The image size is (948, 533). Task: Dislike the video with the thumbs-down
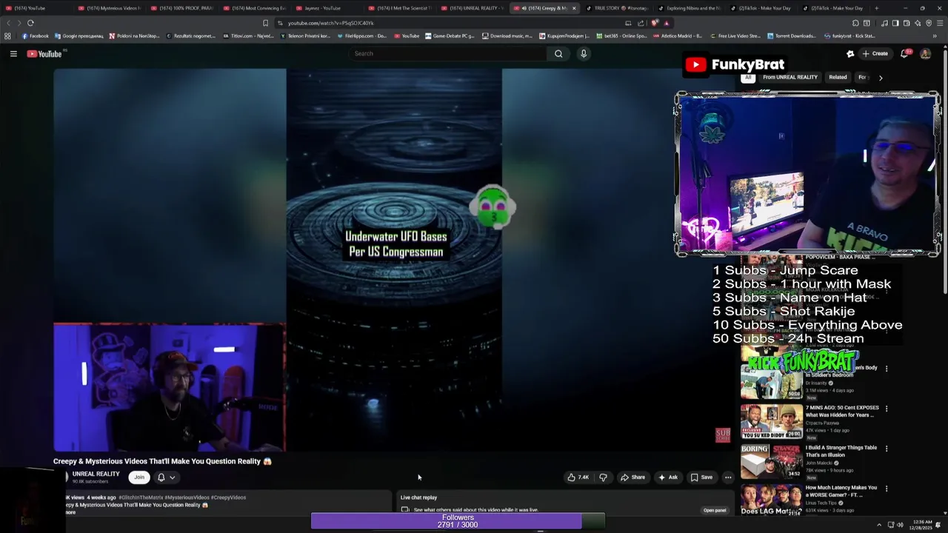tap(603, 477)
